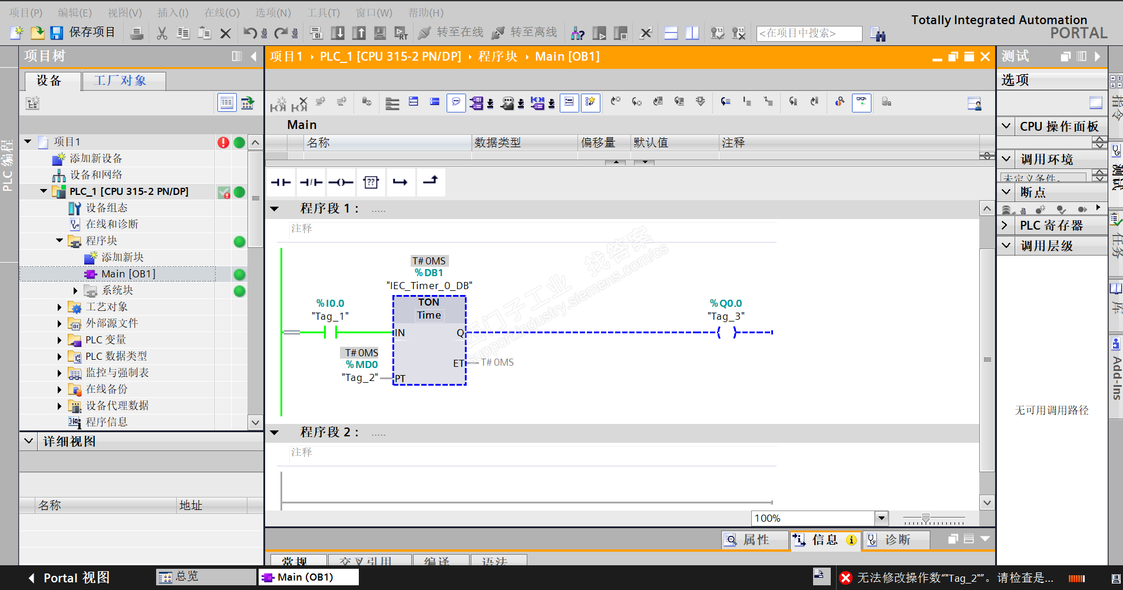Click the open branch arrow icon
Screen dimensions: 1123x590
pos(400,182)
